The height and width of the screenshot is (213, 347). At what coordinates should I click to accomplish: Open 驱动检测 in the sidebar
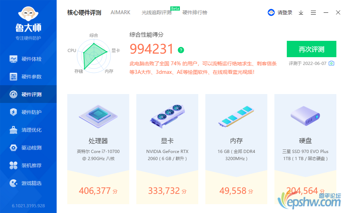tap(28, 148)
